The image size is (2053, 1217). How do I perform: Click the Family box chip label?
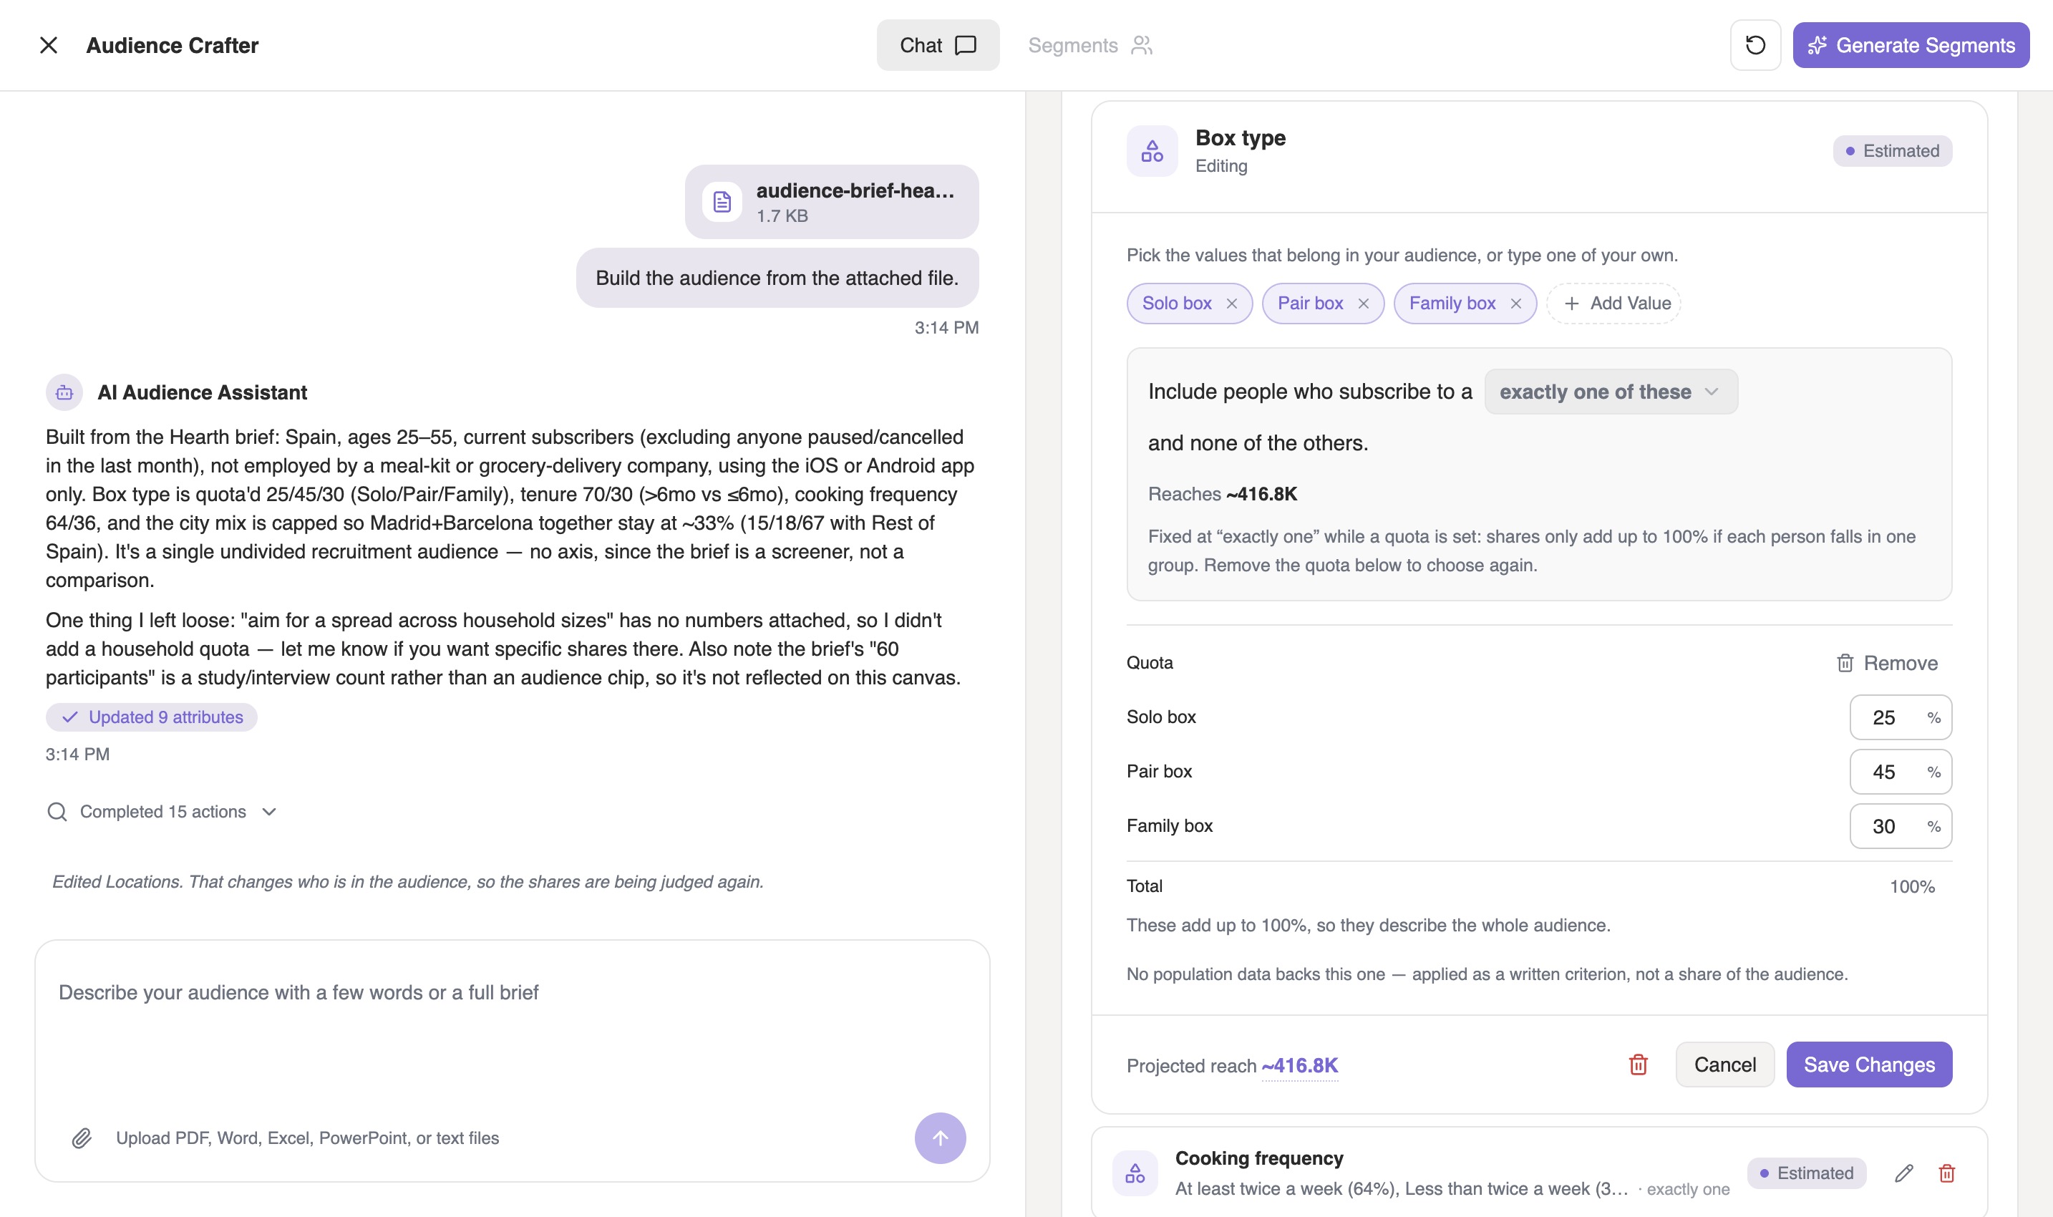pos(1452,304)
